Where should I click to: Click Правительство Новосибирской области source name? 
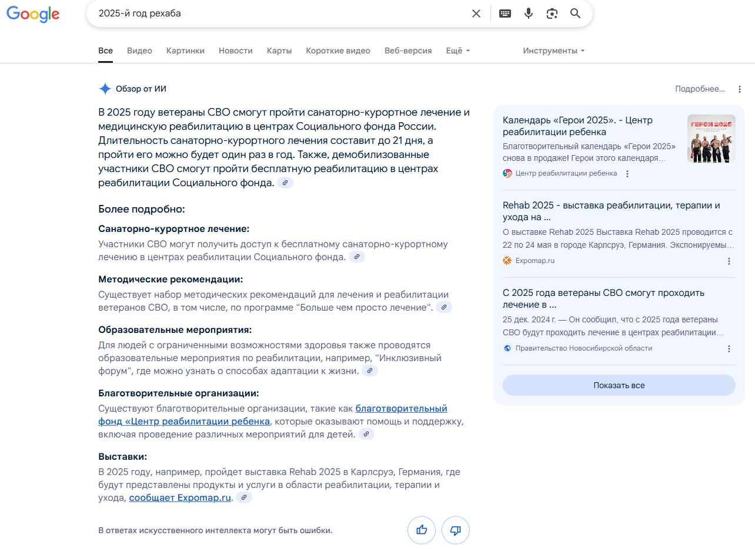point(584,348)
